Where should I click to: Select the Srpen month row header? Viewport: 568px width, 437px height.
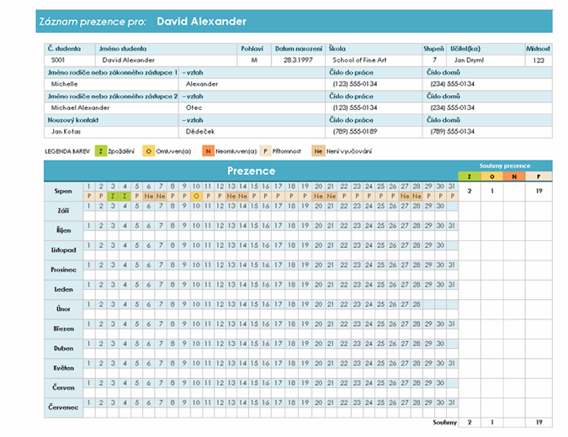point(63,191)
